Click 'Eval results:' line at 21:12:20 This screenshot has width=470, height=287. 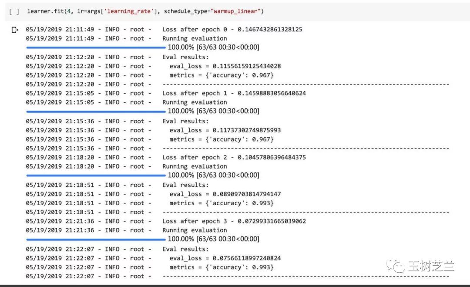tap(117, 57)
